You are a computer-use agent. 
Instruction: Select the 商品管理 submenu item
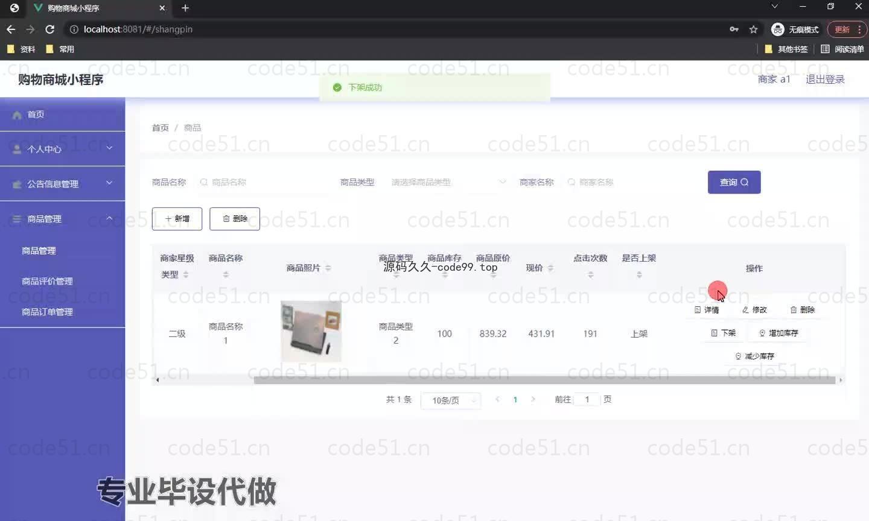(39, 250)
